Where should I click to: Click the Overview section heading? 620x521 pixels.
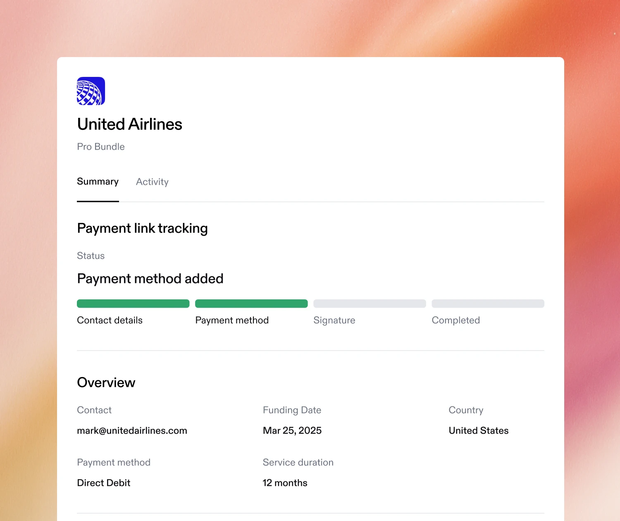point(106,382)
